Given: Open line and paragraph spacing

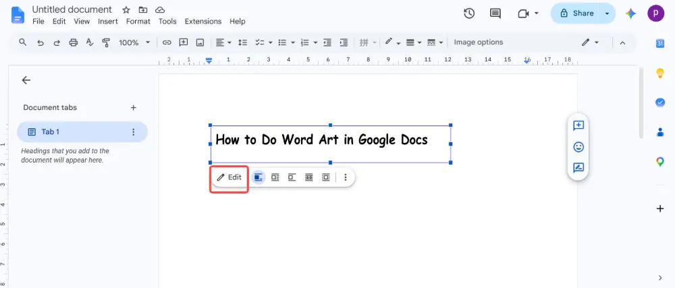Looking at the screenshot, I should (x=243, y=42).
